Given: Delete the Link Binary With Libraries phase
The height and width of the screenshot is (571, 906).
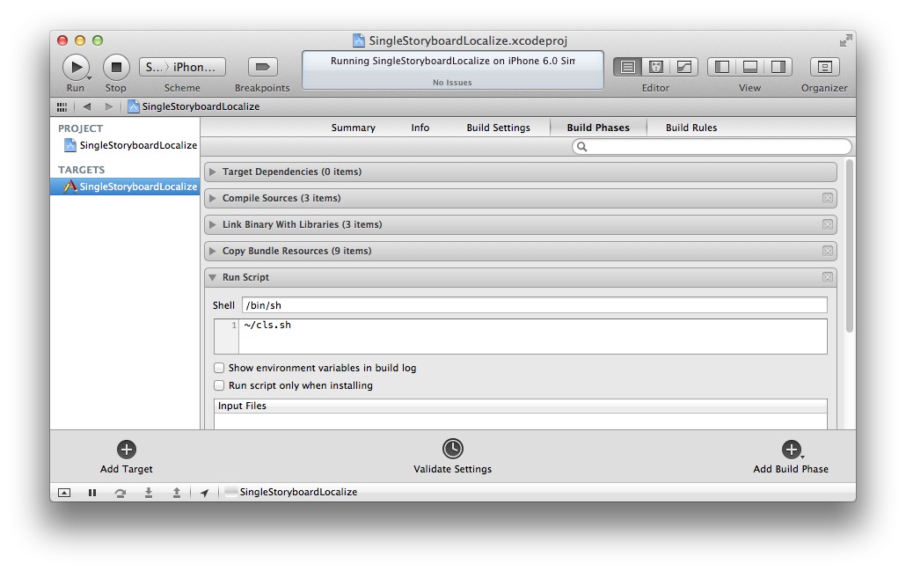Looking at the screenshot, I should tap(828, 224).
